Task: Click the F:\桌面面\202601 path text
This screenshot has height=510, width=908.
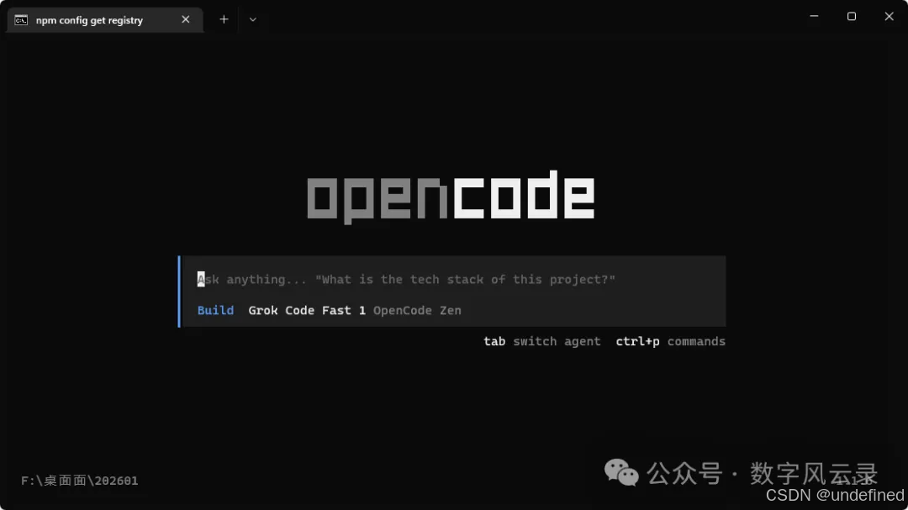Action: [79, 481]
